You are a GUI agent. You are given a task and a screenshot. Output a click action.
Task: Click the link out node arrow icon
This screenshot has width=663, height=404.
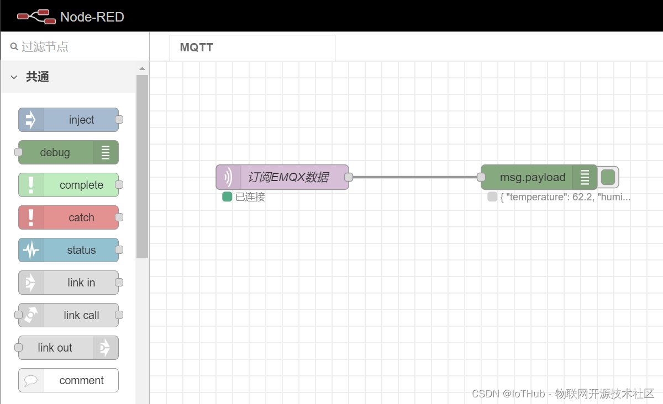[106, 348]
